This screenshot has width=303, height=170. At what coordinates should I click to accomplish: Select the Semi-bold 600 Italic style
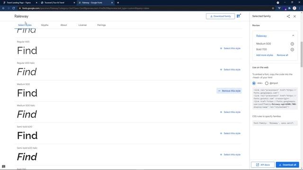click(230, 154)
